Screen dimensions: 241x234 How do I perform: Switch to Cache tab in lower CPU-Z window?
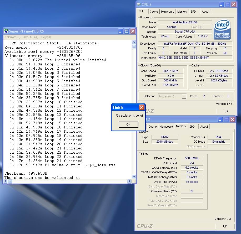click(x=153, y=127)
